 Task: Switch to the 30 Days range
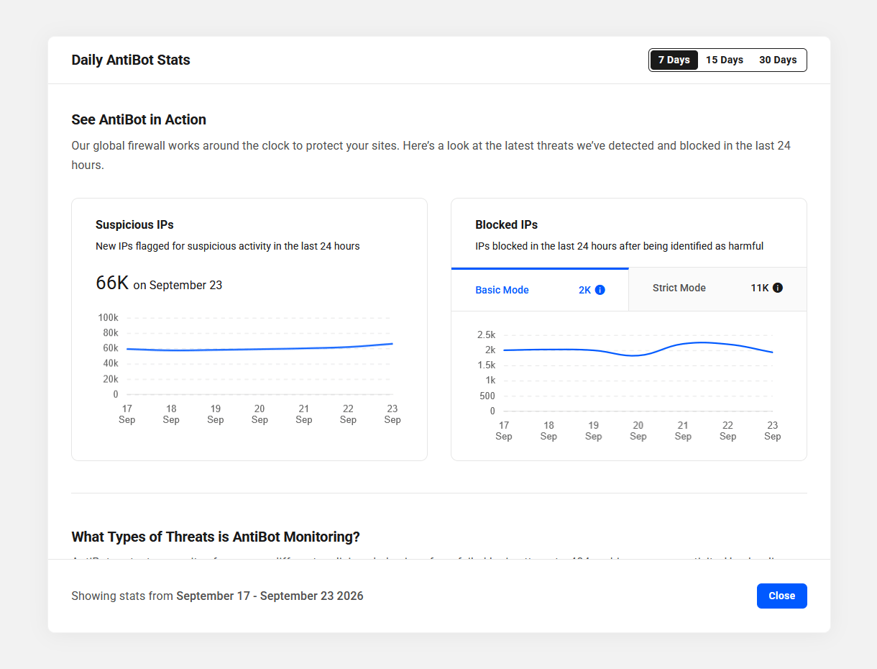point(778,60)
